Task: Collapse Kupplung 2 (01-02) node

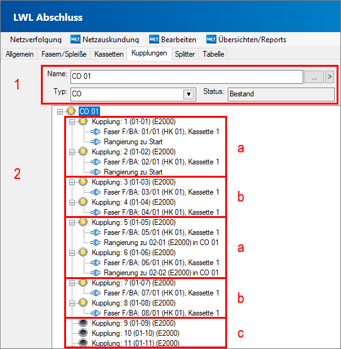Action: click(72, 152)
